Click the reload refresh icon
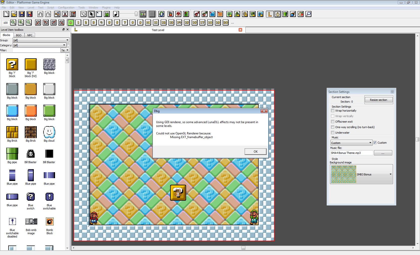Viewport: 420px width, 255px height. 161,14
